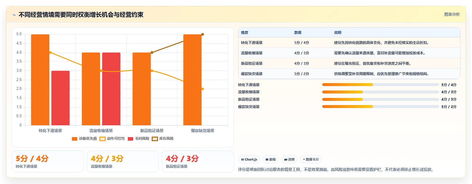Select the 进度 tag chip
This screenshot has width=472, height=184.
coord(289,159)
